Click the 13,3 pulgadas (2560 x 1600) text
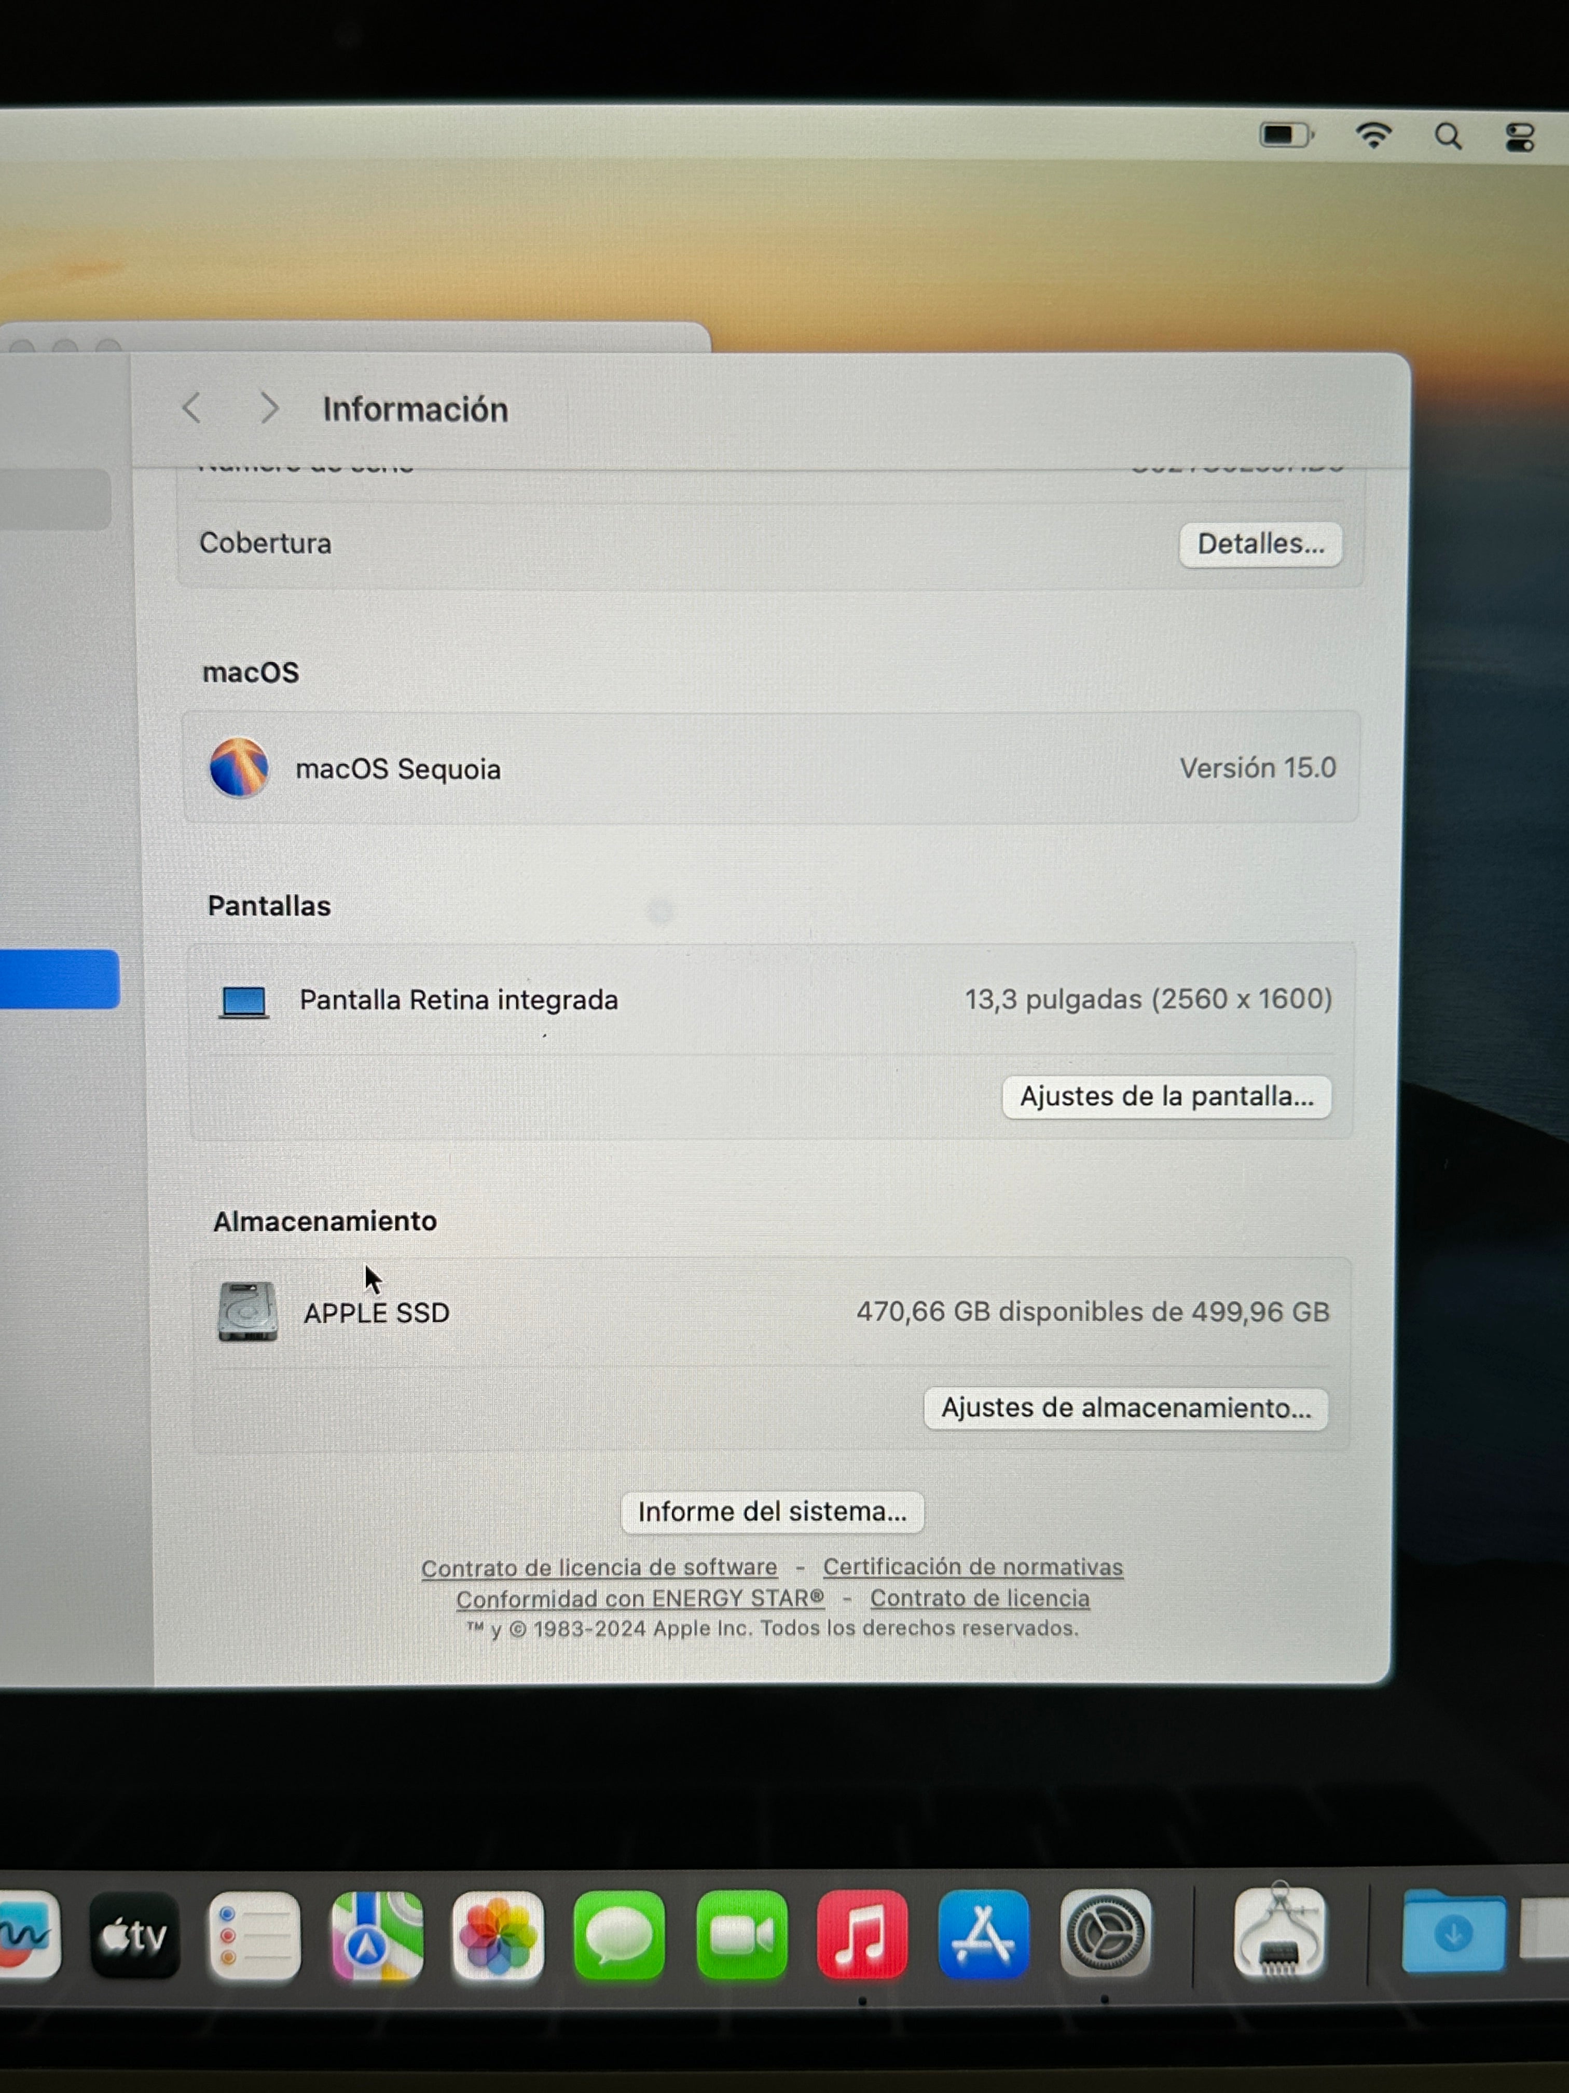This screenshot has height=2093, width=1569. (1148, 999)
